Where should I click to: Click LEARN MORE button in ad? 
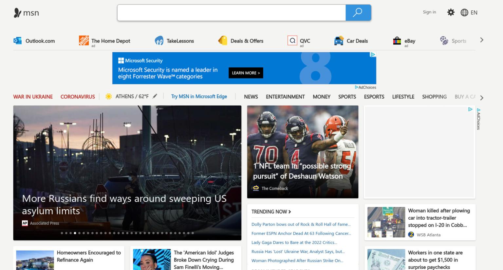pyautogui.click(x=246, y=73)
